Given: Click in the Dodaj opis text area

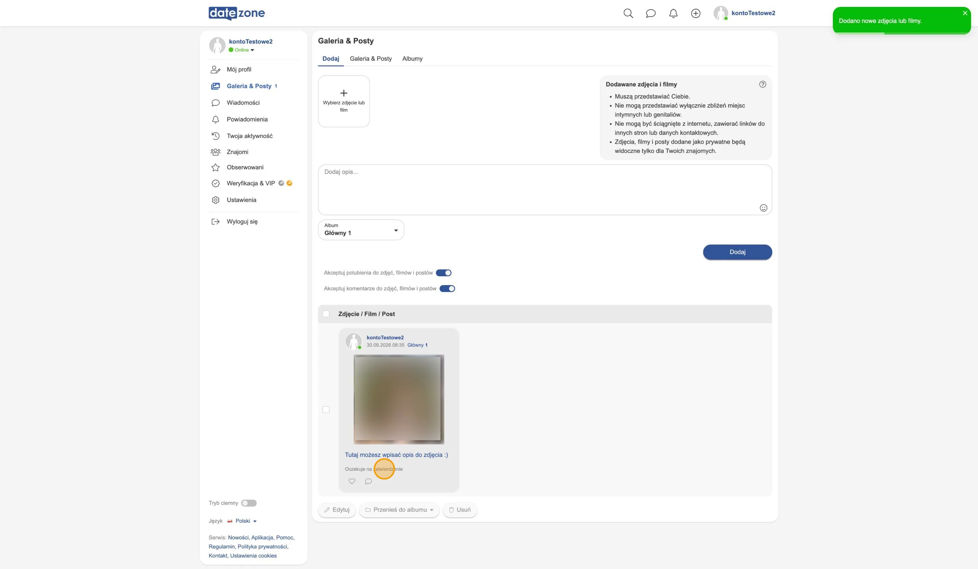Looking at the screenshot, I should click(x=544, y=190).
